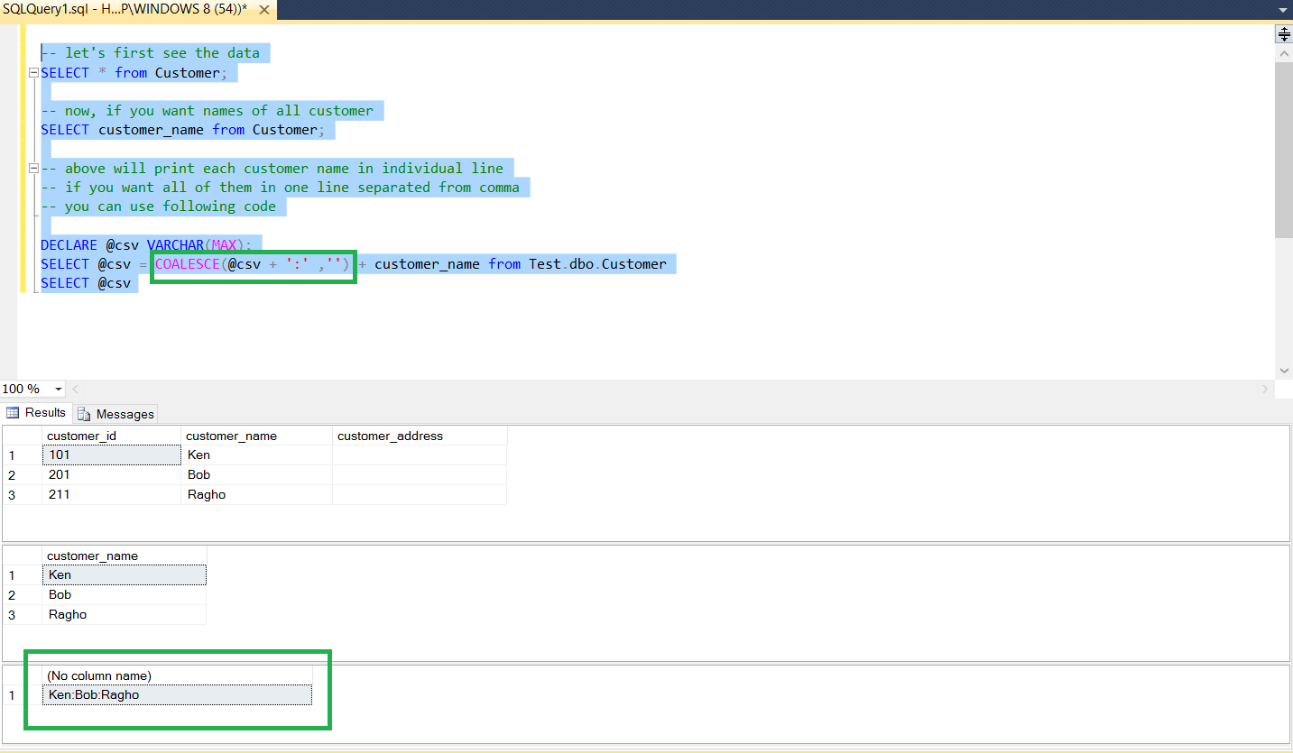This screenshot has height=753, width=1293.
Task: Switch to the Messages tab
Action: [115, 413]
